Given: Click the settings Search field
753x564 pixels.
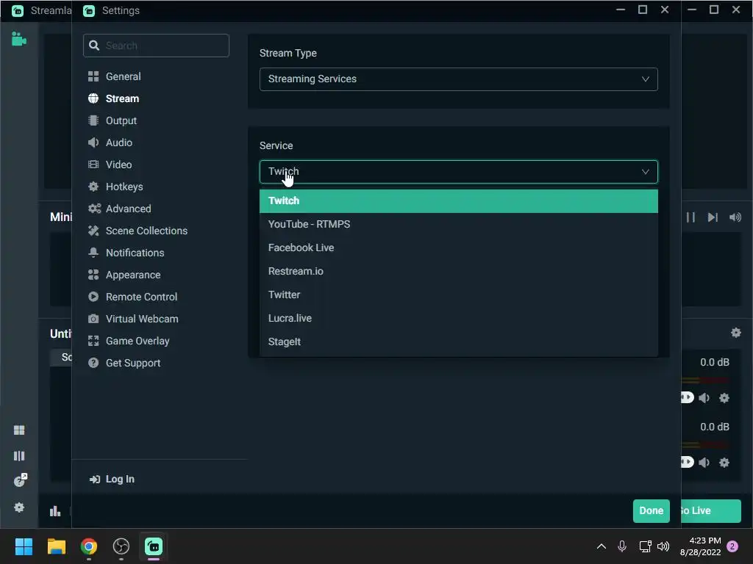Looking at the screenshot, I should click(x=156, y=46).
